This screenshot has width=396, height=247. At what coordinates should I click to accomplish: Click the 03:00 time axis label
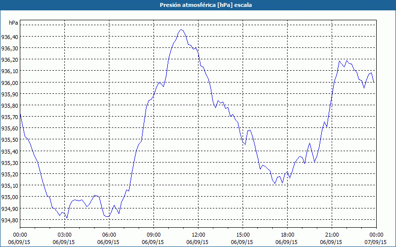(x=65, y=235)
